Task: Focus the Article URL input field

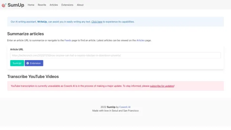Action: click(115, 55)
